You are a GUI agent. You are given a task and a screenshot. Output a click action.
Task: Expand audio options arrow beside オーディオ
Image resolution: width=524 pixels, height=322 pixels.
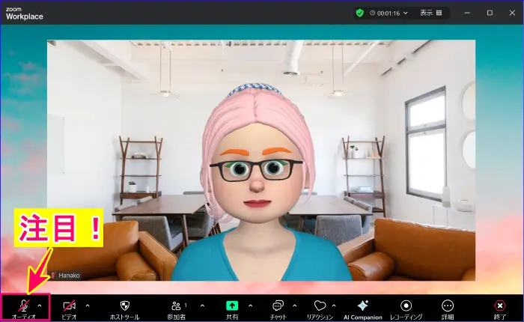40,306
